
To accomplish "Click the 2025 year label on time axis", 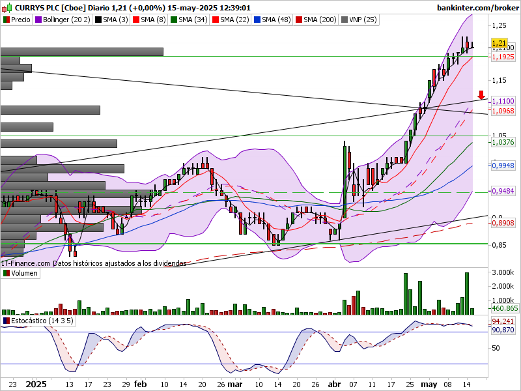I will click(36, 384).
